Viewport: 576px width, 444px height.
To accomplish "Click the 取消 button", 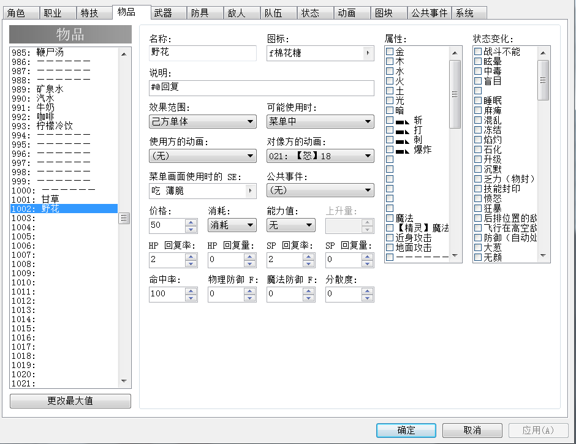I will pos(472,431).
